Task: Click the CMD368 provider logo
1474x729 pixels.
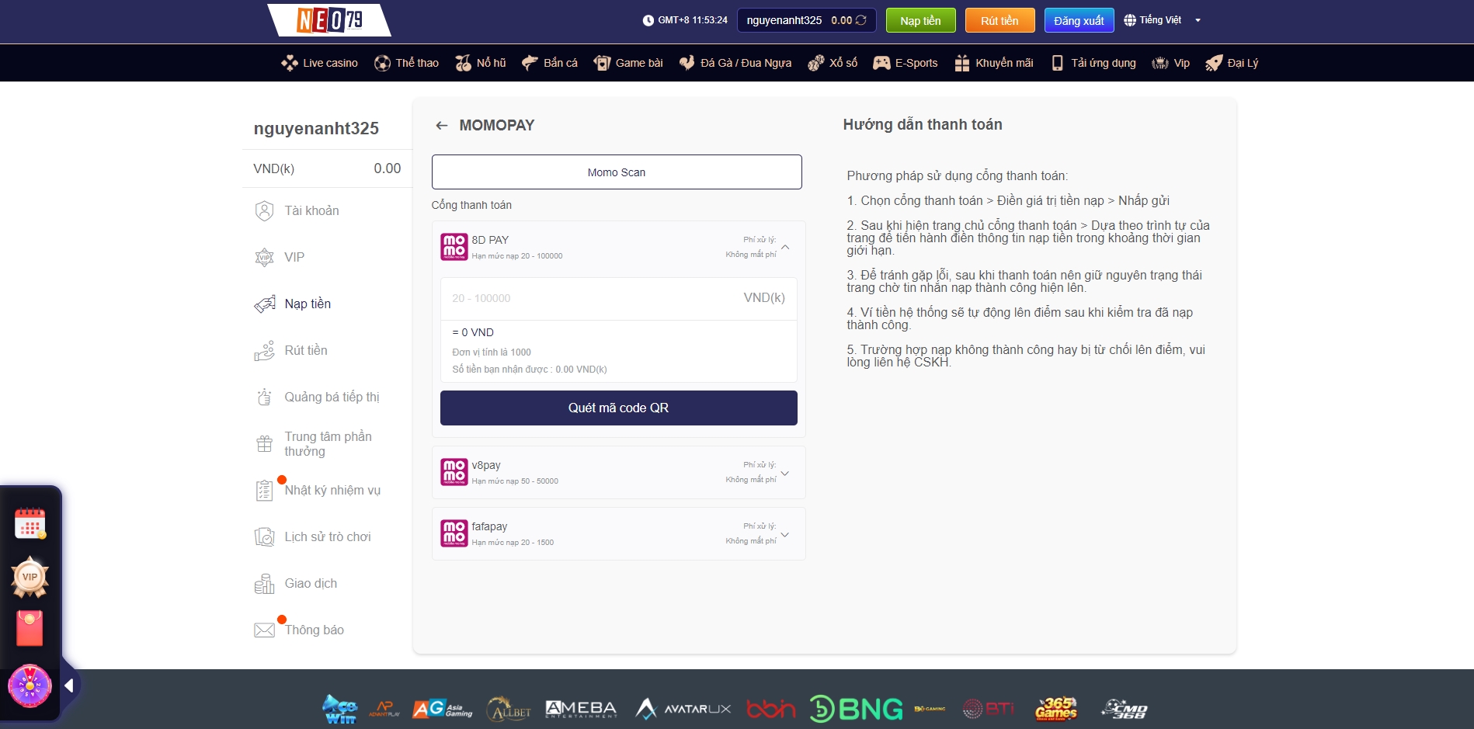Action: [x=1125, y=709]
